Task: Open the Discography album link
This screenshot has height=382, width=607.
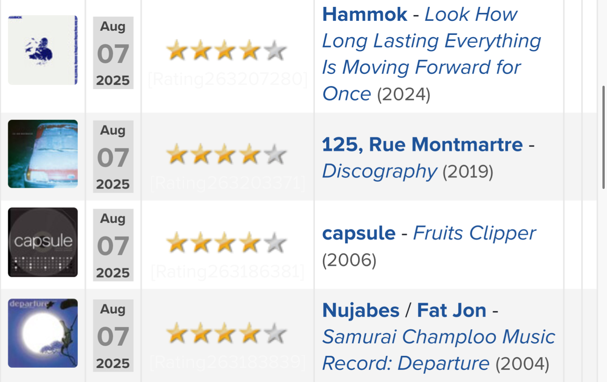Action: coord(379,171)
